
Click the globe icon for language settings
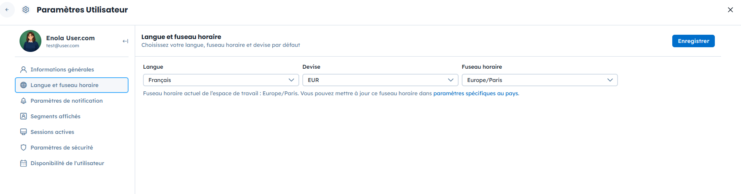(23, 85)
